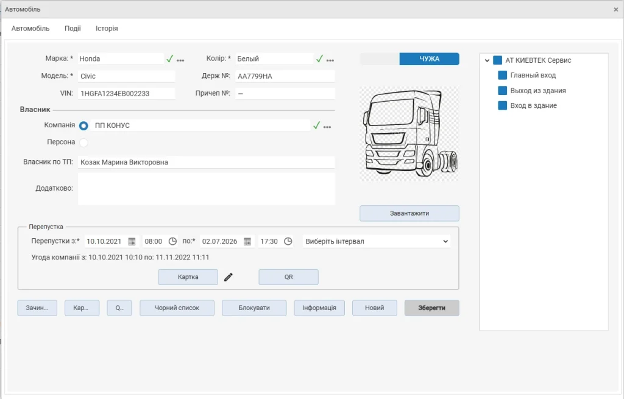Collapse the АТ КИЕВТЕК Сервис tree node
624x399 pixels.
coord(487,60)
